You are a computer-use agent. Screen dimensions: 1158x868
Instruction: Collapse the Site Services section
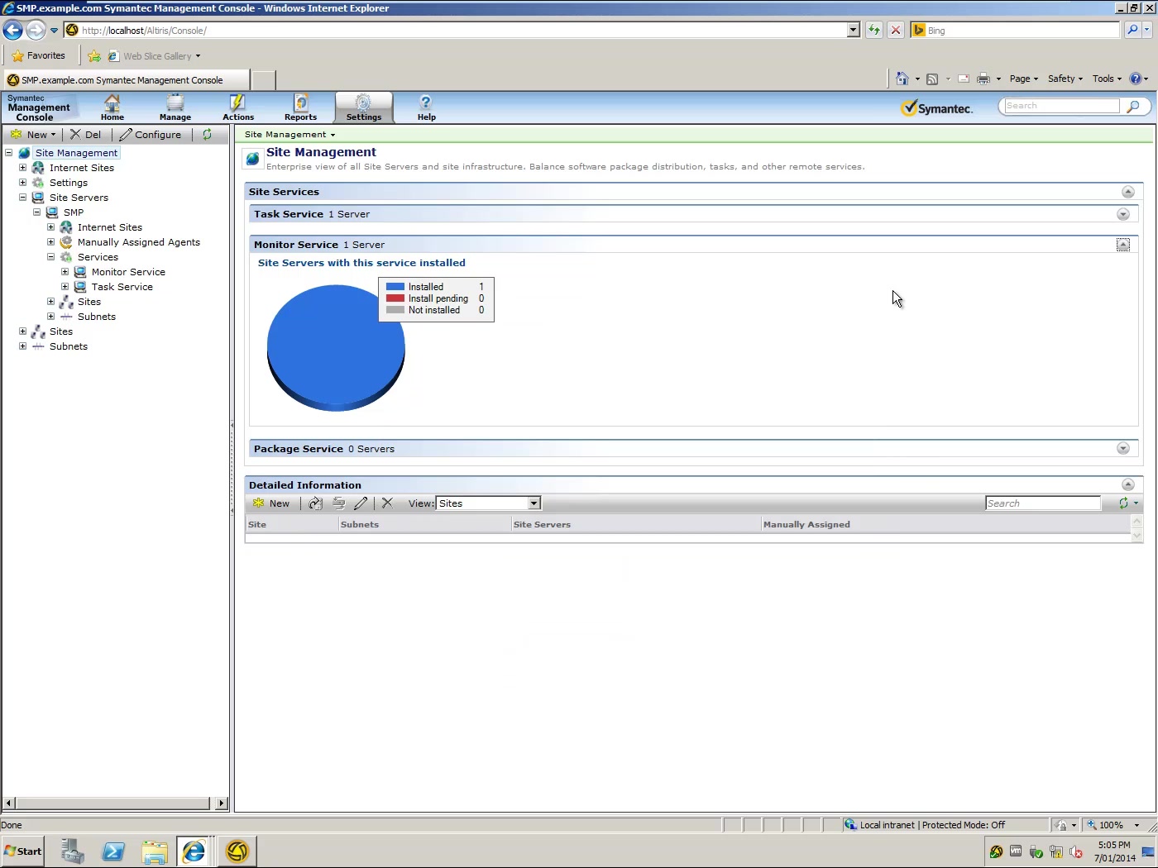[x=1127, y=192]
